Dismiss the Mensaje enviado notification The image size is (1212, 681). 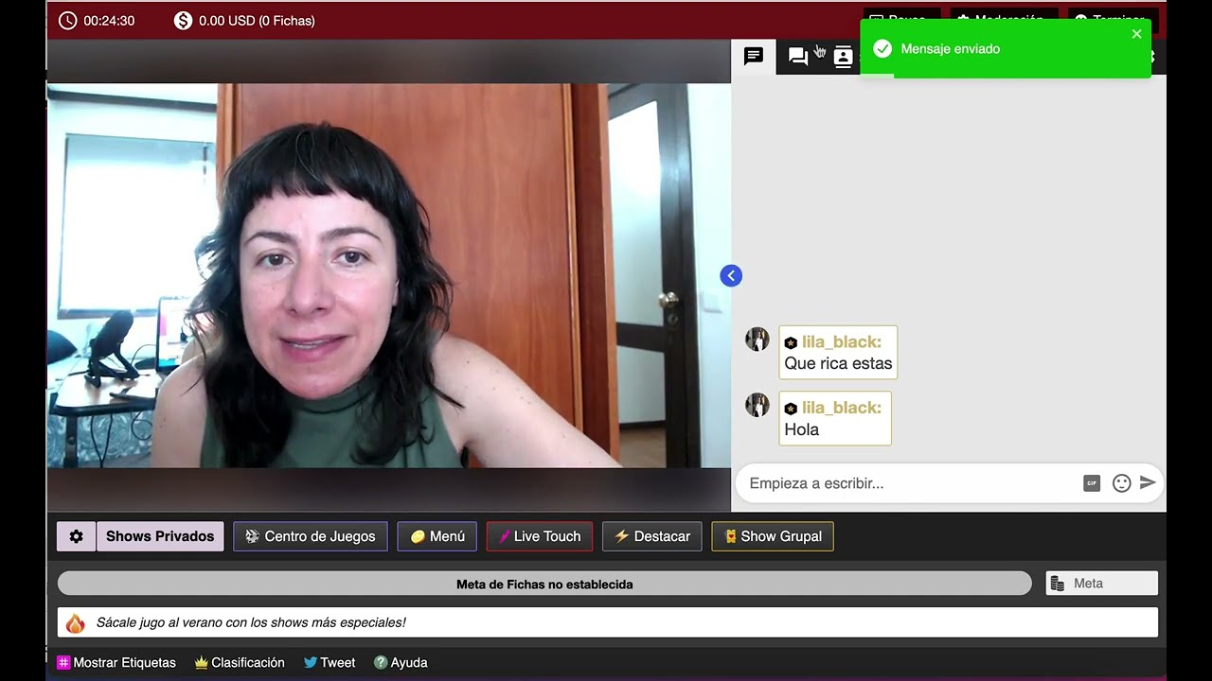pos(1136,34)
